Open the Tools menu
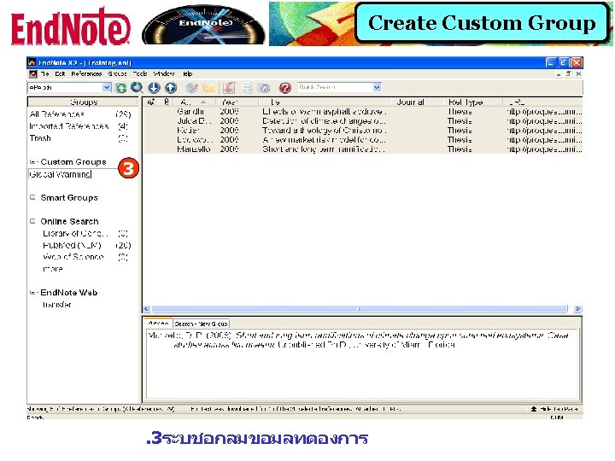615x461 pixels. point(140,73)
